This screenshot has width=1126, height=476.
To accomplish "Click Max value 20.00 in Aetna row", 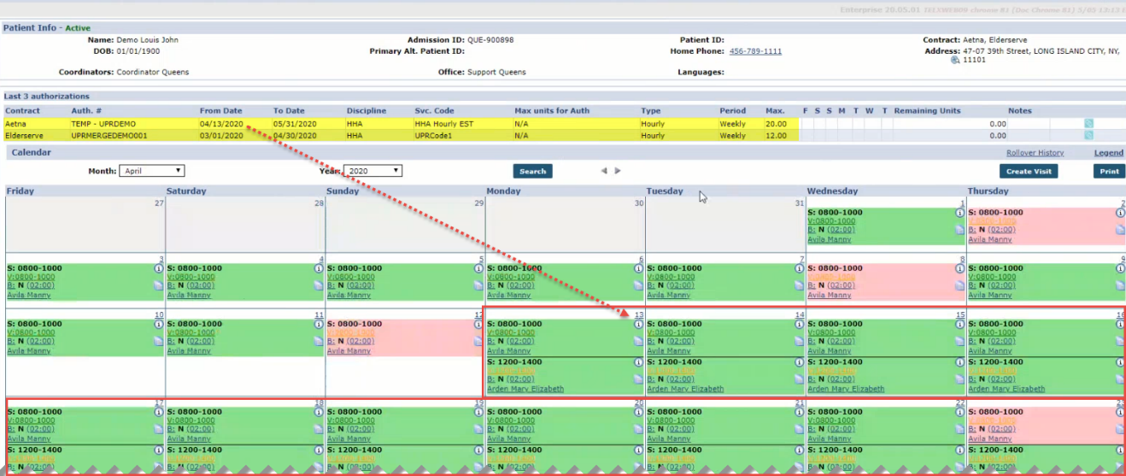I will pos(775,124).
